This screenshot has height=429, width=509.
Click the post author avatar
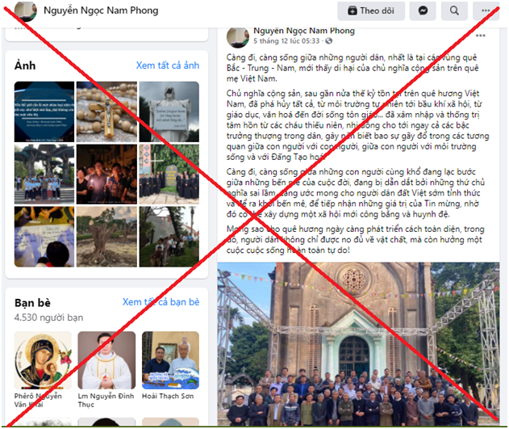point(238,38)
